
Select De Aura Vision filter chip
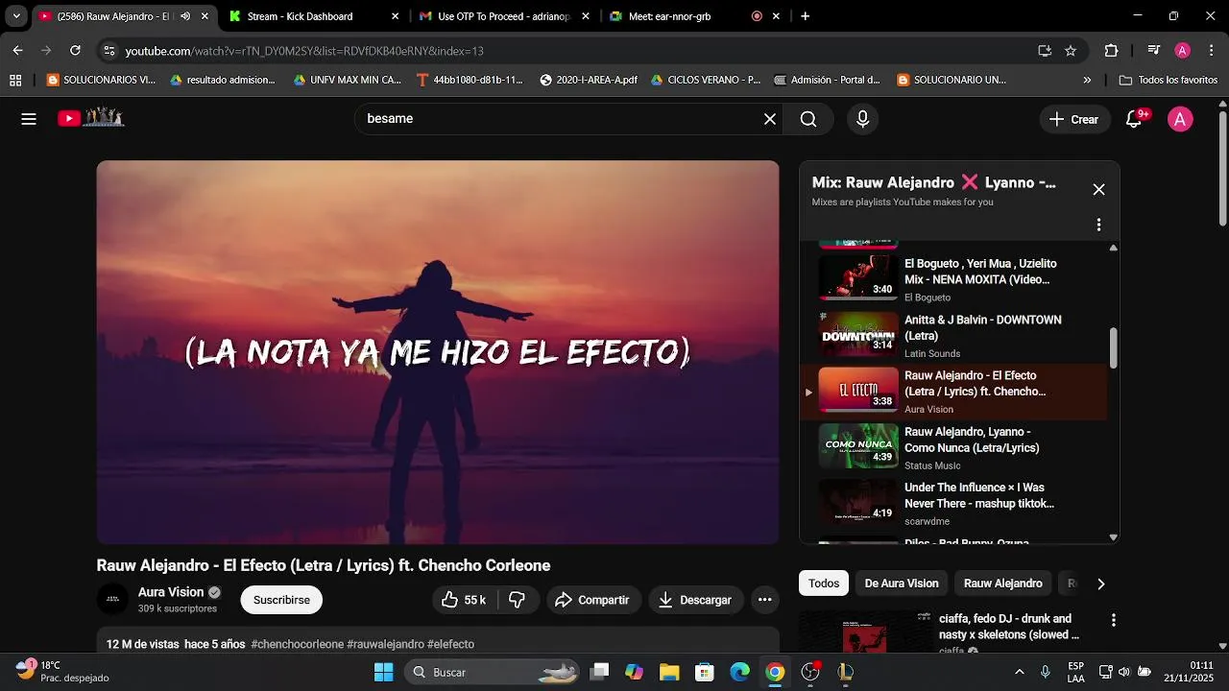[x=902, y=584]
